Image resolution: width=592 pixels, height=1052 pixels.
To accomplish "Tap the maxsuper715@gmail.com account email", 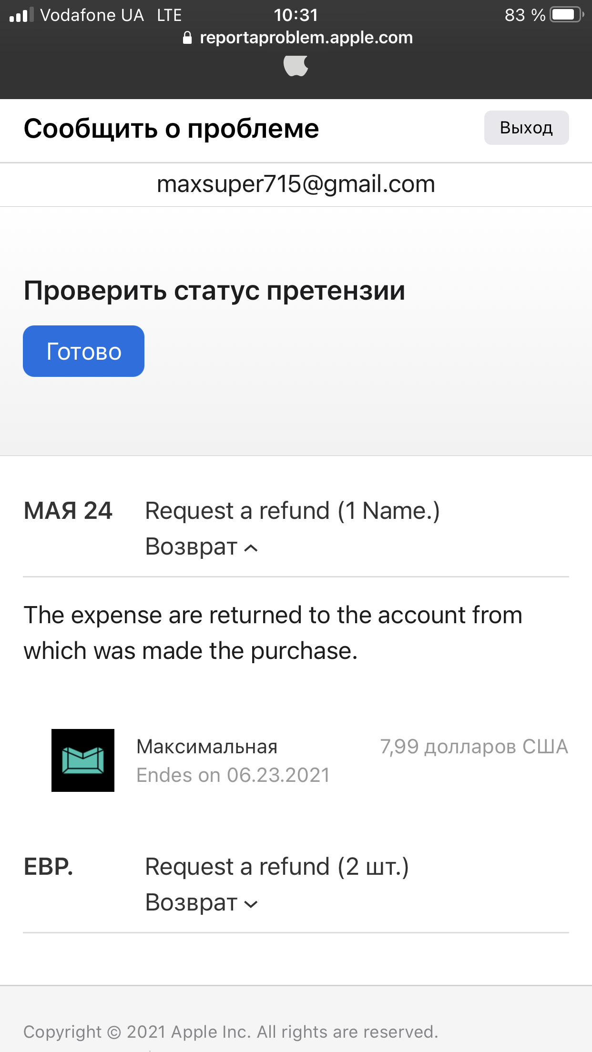I will 296,184.
